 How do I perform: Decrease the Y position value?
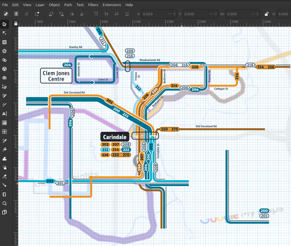(x=211, y=14)
